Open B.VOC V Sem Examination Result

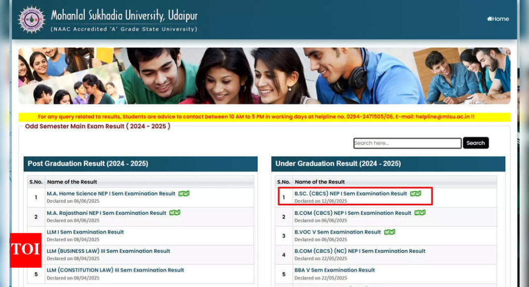pos(337,232)
